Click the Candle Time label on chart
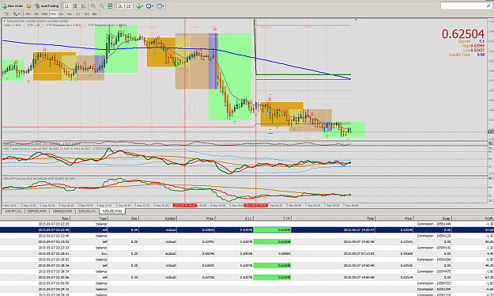Screen dimensions: 494x296 (459, 55)
